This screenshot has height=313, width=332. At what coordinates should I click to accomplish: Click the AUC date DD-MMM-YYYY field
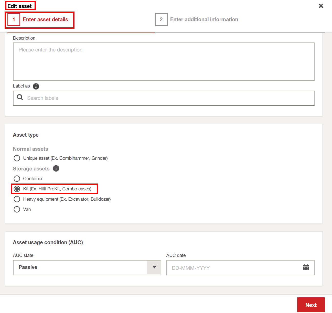click(x=240, y=268)
